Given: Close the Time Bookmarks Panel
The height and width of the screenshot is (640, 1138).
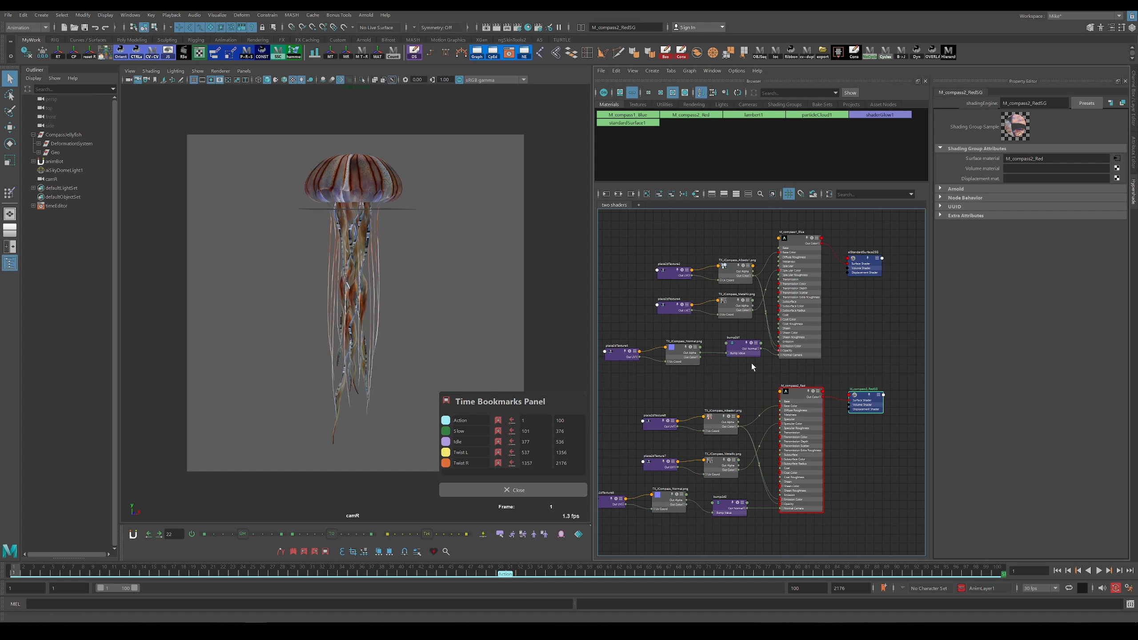Looking at the screenshot, I should click(513, 490).
